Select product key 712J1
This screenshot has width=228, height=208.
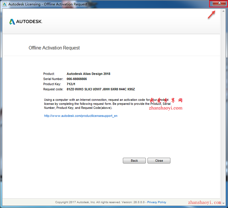click(71, 84)
